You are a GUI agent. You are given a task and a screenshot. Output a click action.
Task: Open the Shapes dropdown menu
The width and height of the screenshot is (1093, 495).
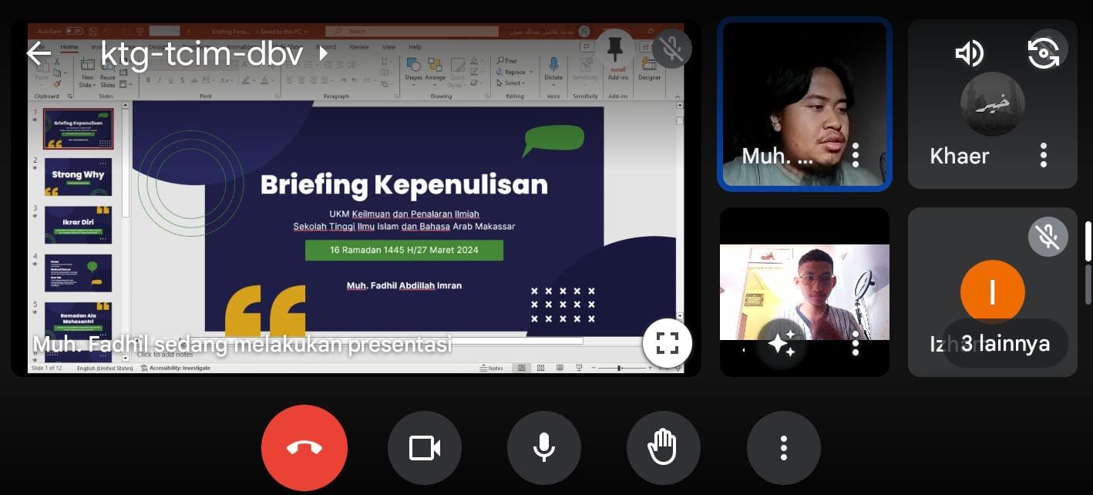[x=414, y=76]
